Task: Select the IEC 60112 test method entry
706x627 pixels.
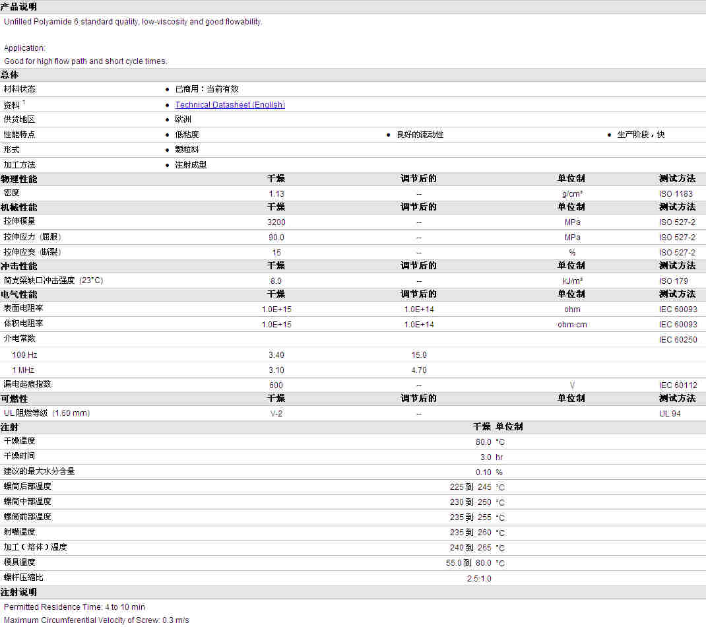Action: pyautogui.click(x=678, y=385)
